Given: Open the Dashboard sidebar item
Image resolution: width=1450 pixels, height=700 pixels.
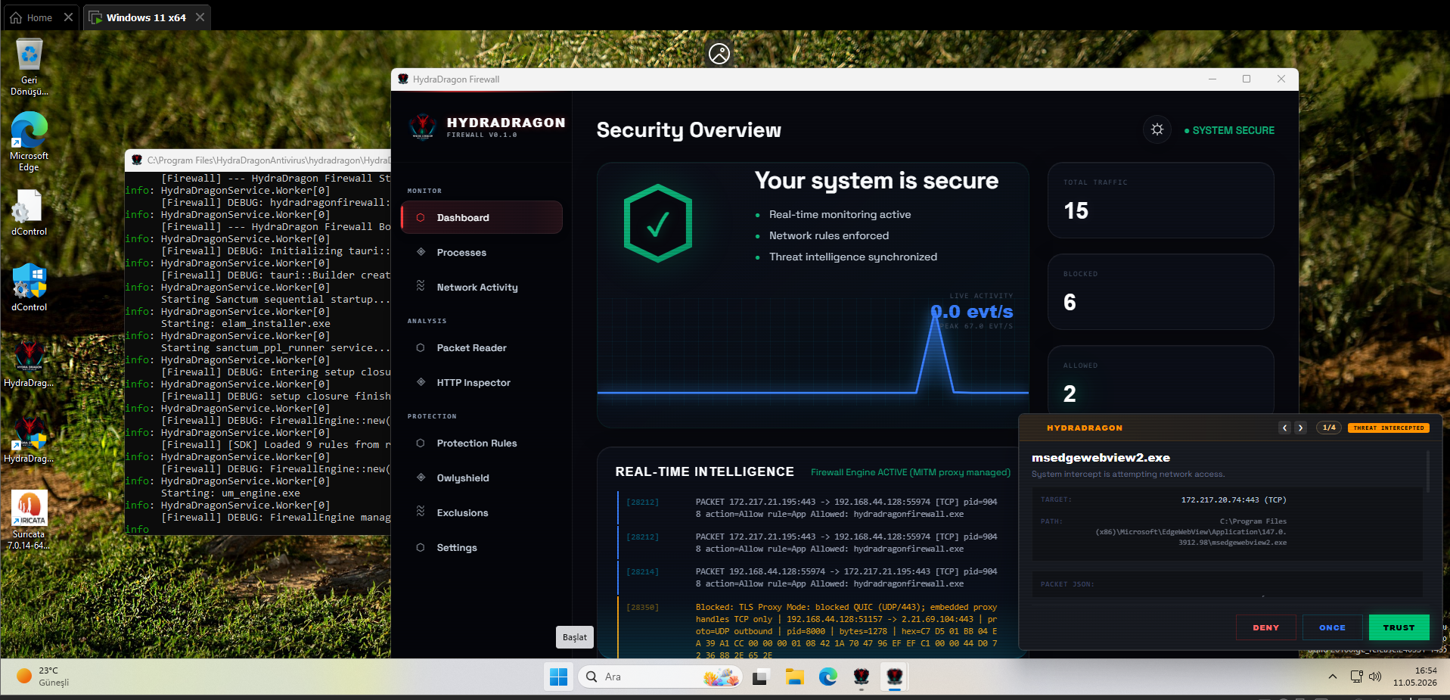Looking at the screenshot, I should 482,217.
